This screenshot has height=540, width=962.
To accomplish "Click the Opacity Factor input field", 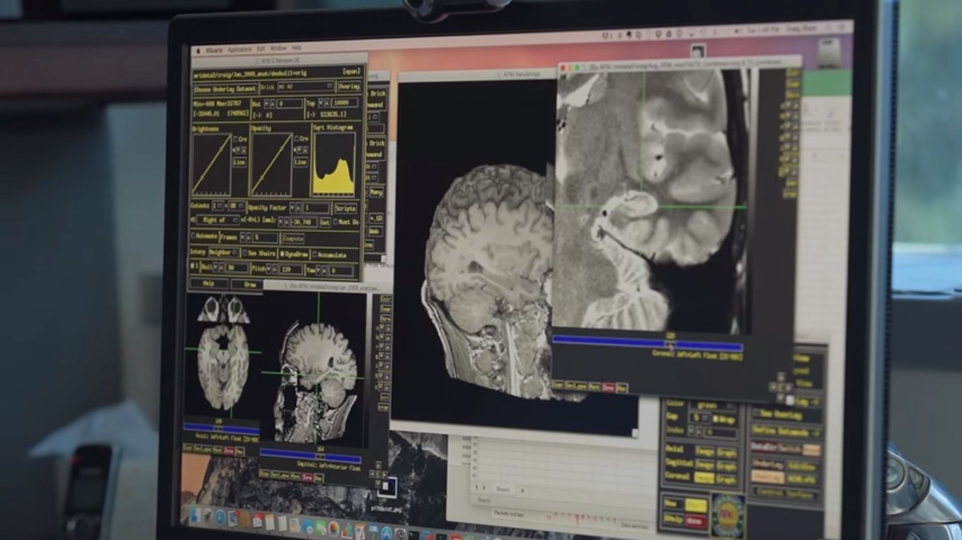I will (x=316, y=207).
